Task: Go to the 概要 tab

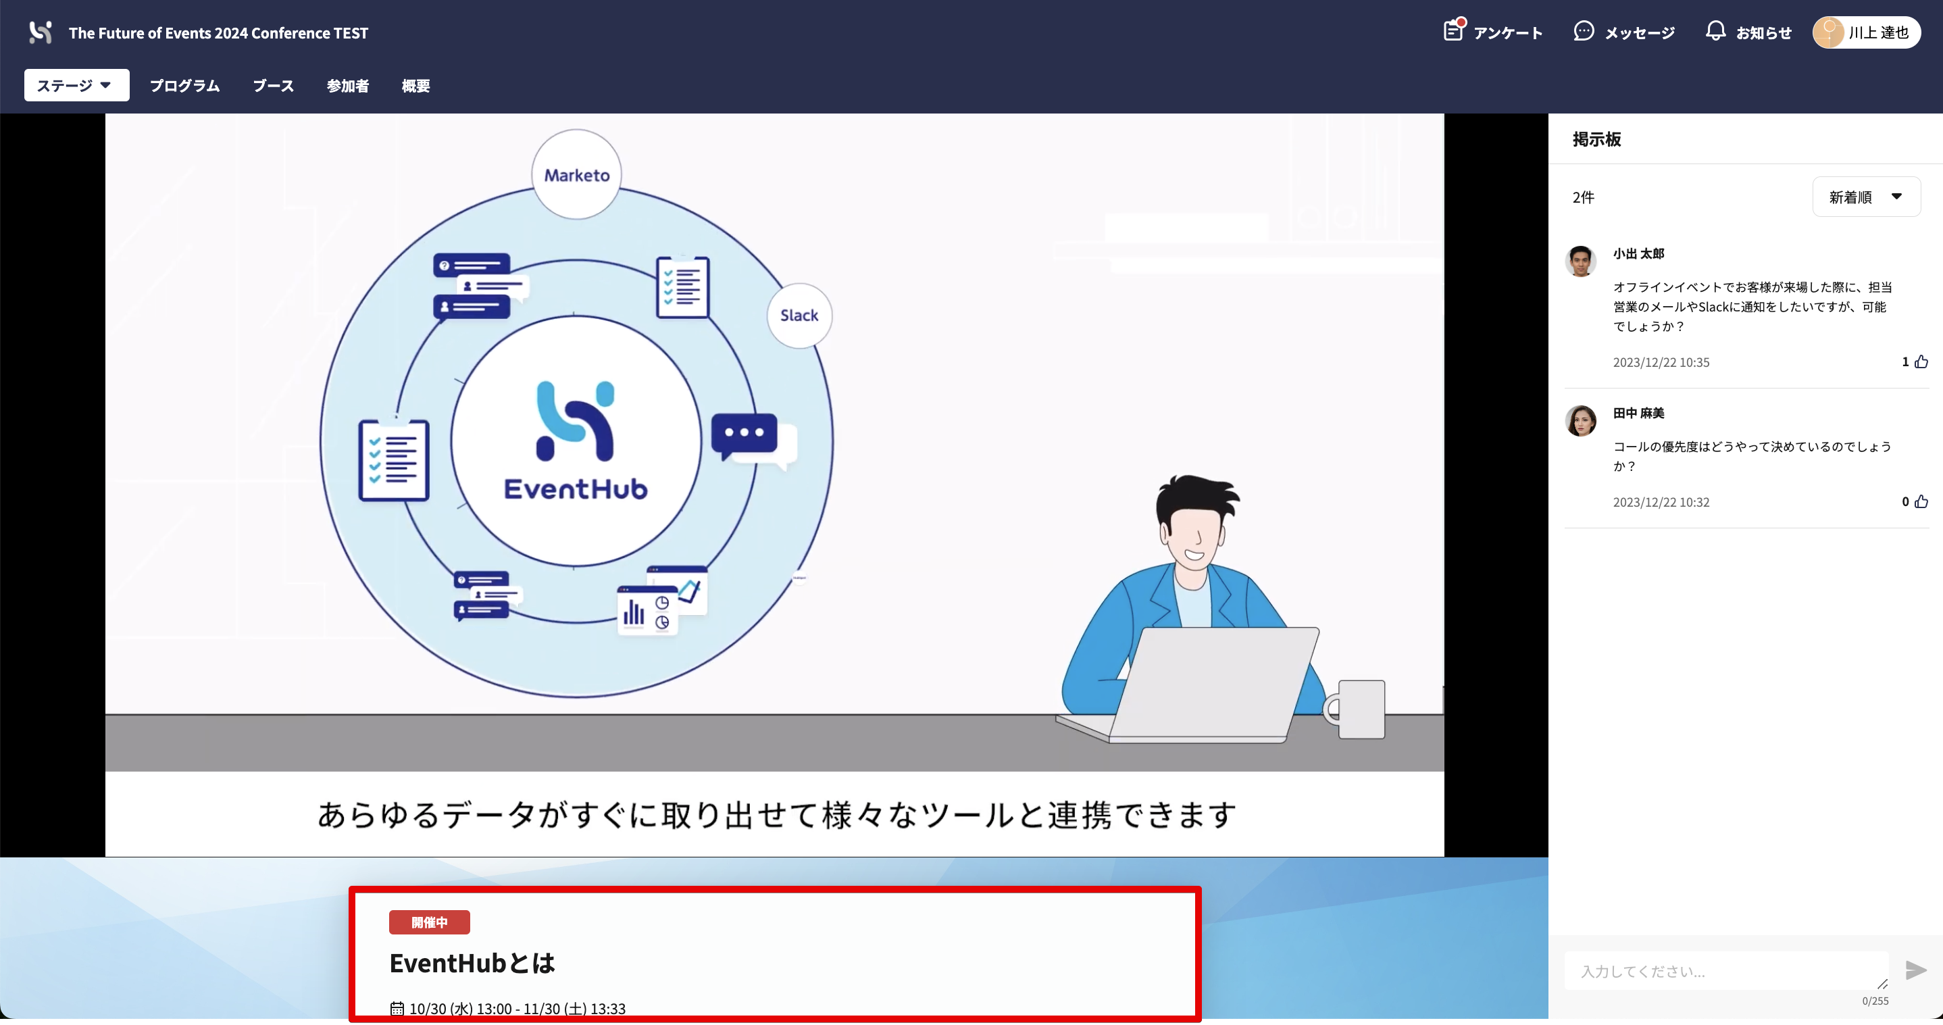Action: tap(415, 86)
